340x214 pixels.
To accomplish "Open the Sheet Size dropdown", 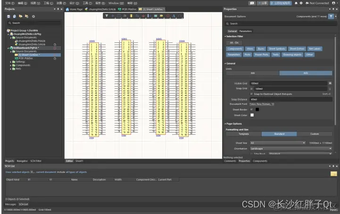I will click(x=278, y=143).
